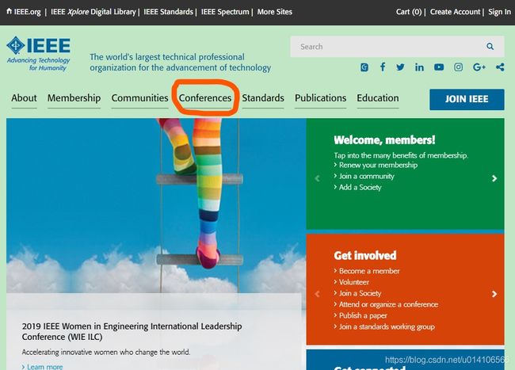Go to next slide in Get involved panel
The image size is (515, 370).
[x=494, y=294]
